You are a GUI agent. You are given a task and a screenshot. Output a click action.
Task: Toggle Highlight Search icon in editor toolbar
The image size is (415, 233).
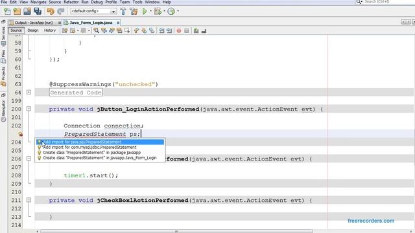pos(119,30)
